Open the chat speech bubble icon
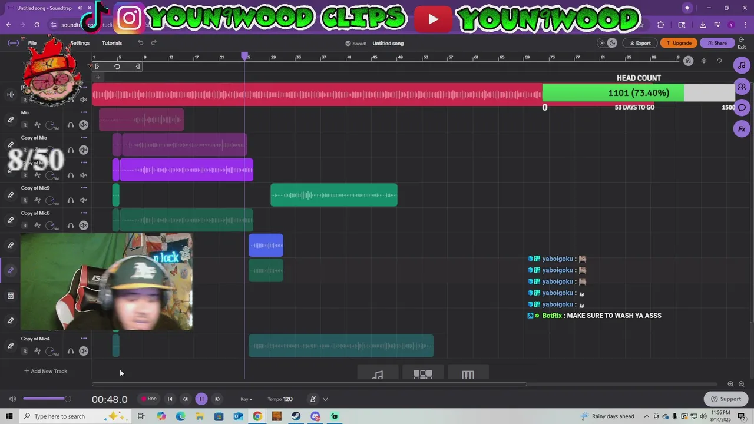 742,107
